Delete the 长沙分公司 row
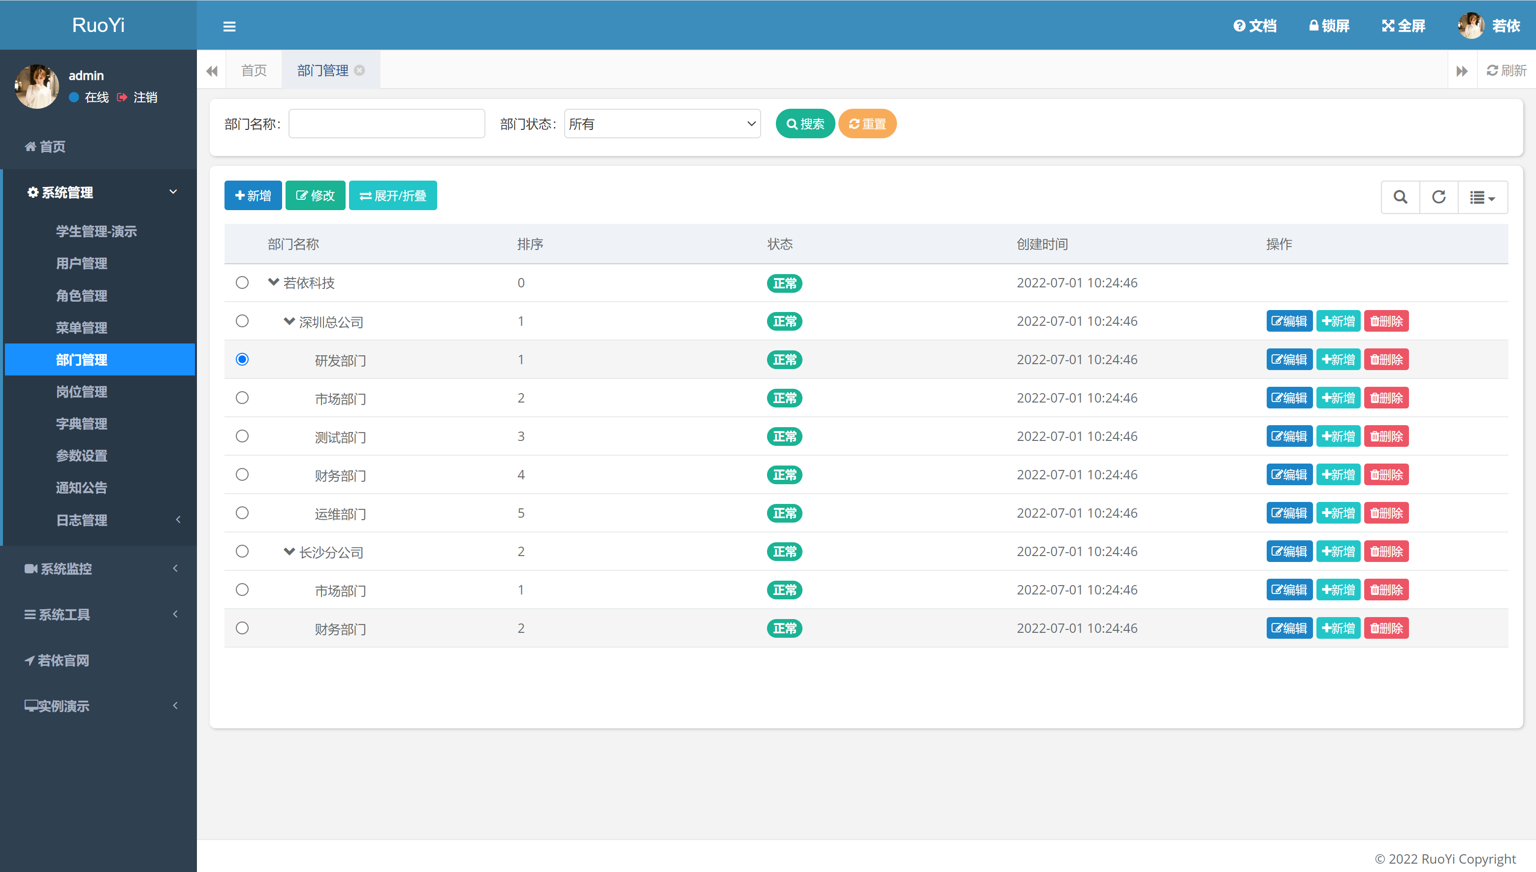1536x872 pixels. pyautogui.click(x=1386, y=551)
